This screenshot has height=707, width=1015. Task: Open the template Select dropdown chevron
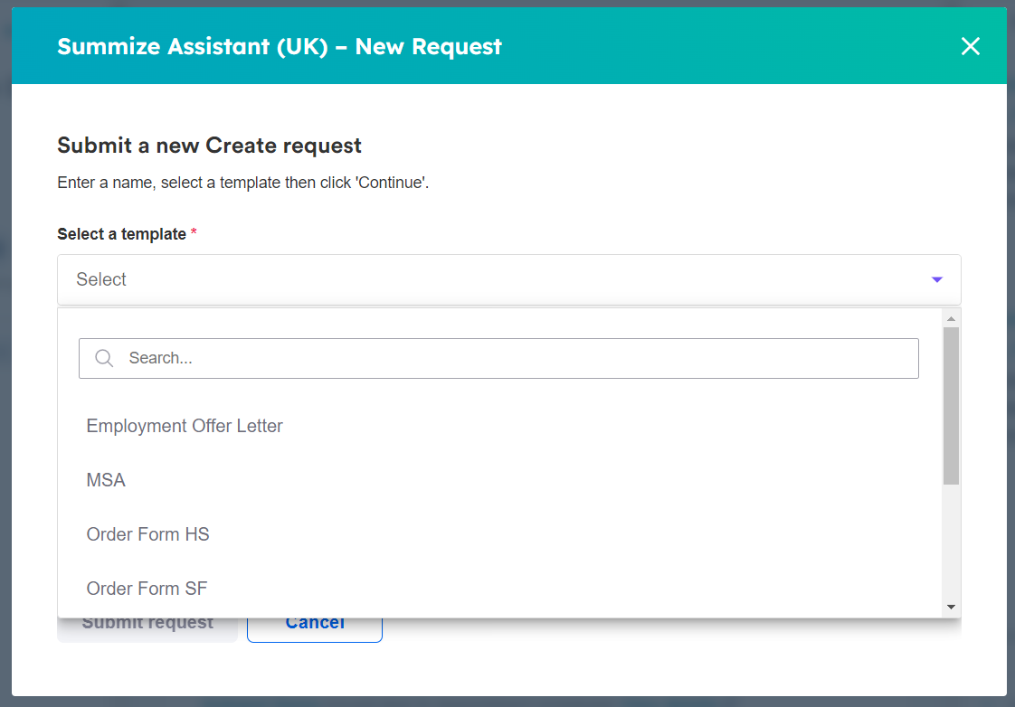937,279
